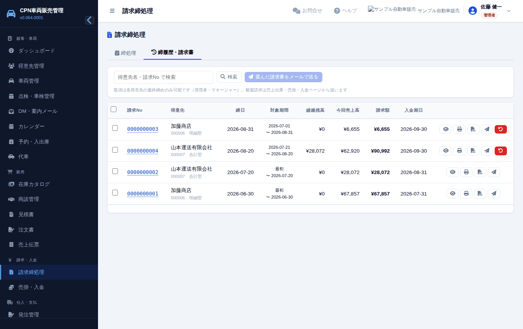Undo closing for invoice 0000000004
Image resolution: width=523 pixels, height=329 pixels.
click(501, 151)
